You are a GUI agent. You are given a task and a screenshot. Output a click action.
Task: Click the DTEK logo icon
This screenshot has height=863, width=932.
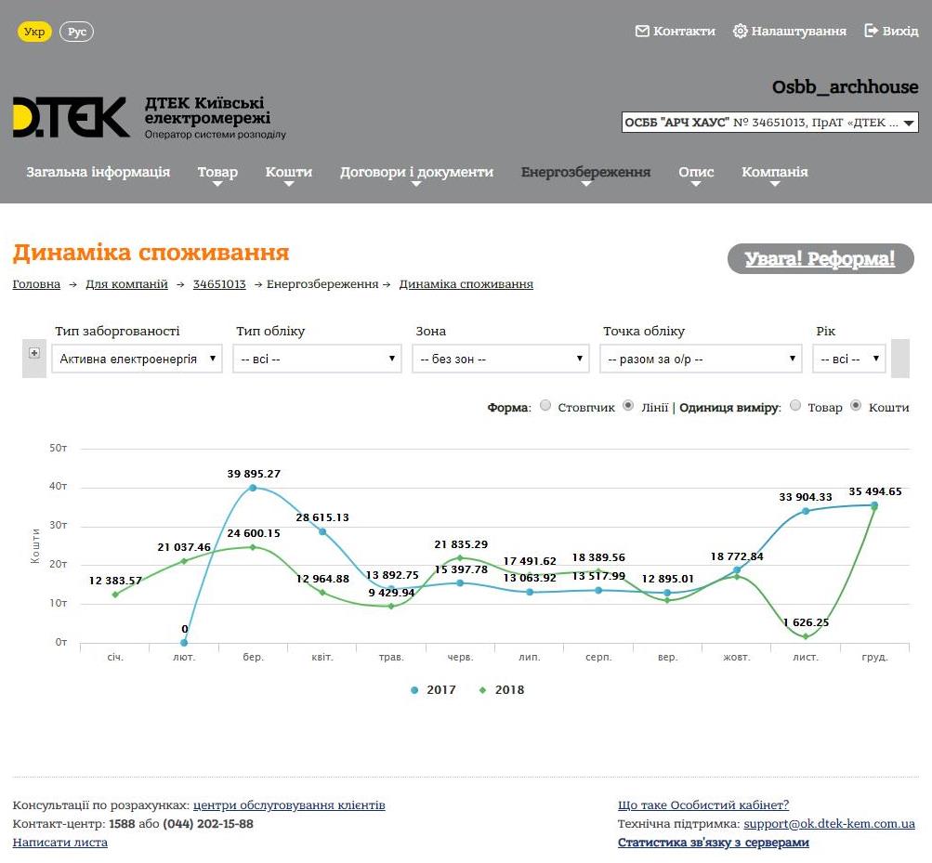(x=71, y=118)
